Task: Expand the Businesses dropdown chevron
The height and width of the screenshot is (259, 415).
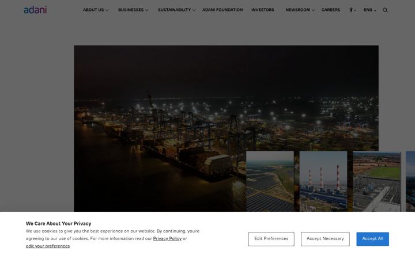Action: pos(146,10)
